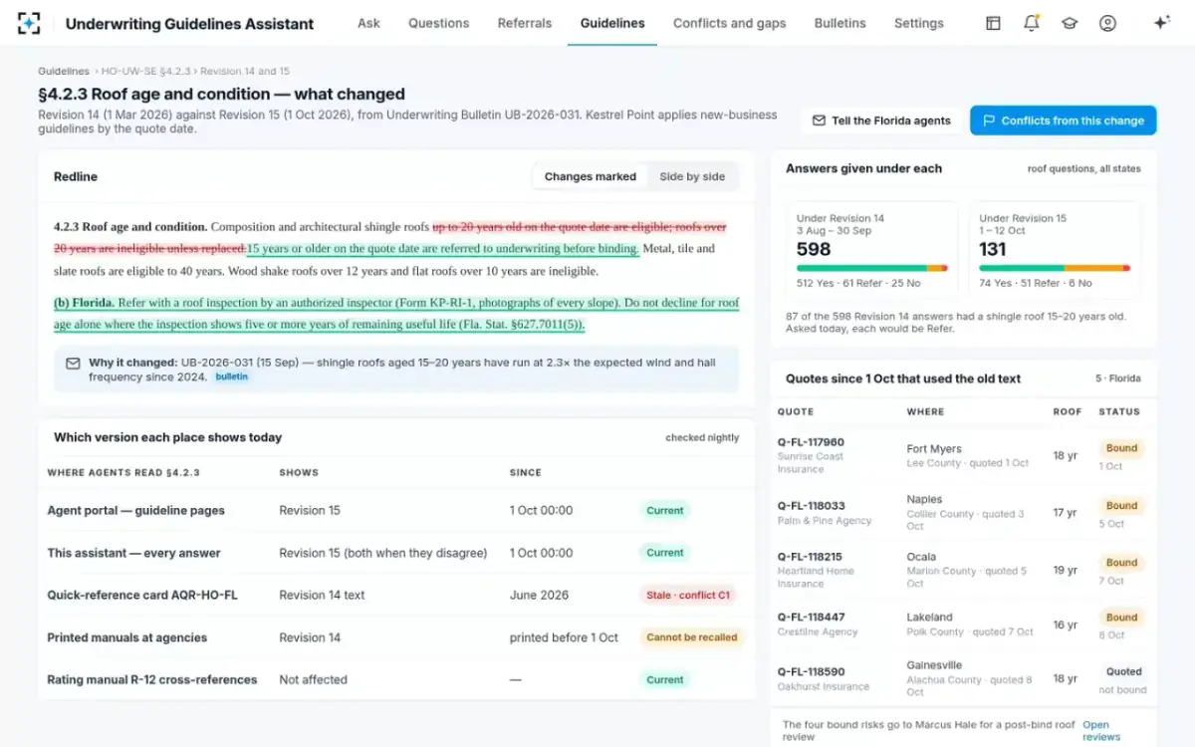Click the Revision 15 answers progress bar
Image resolution: width=1195 pixels, height=747 pixels.
click(x=1055, y=268)
